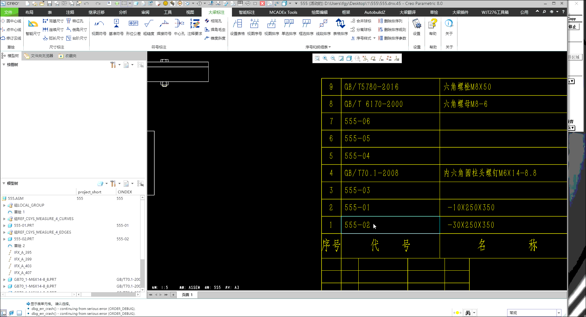
Task: Click the Undo arrow in quick access toolbar
Action: pyautogui.click(x=87, y=3)
